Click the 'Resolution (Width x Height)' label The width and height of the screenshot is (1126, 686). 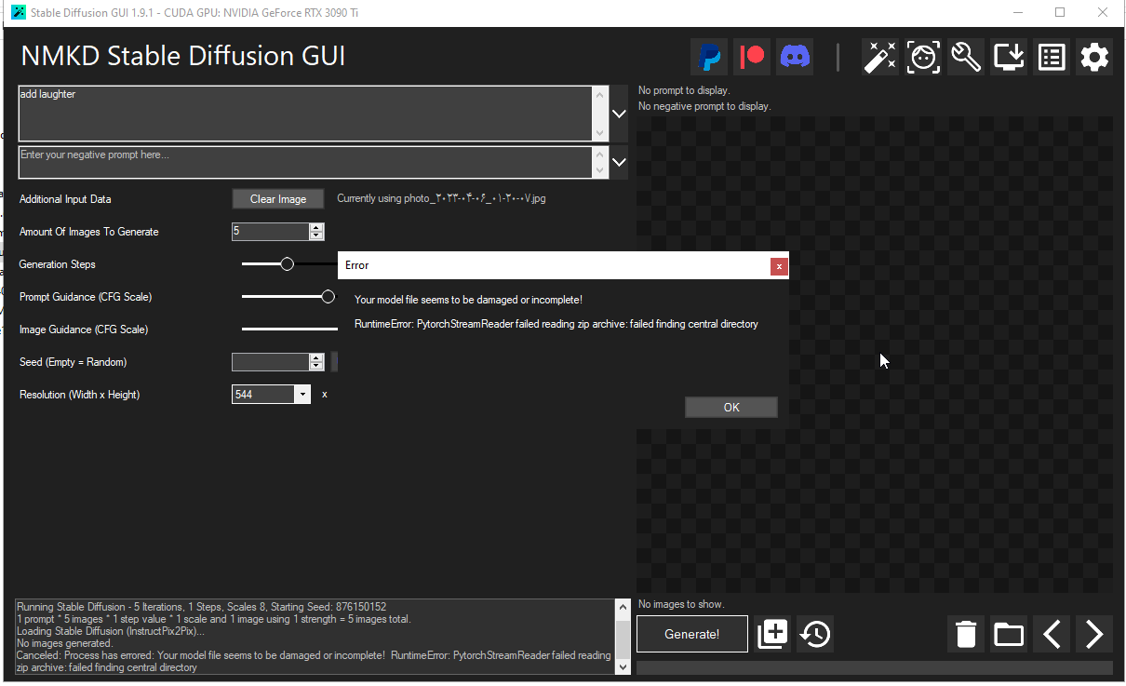coord(80,395)
